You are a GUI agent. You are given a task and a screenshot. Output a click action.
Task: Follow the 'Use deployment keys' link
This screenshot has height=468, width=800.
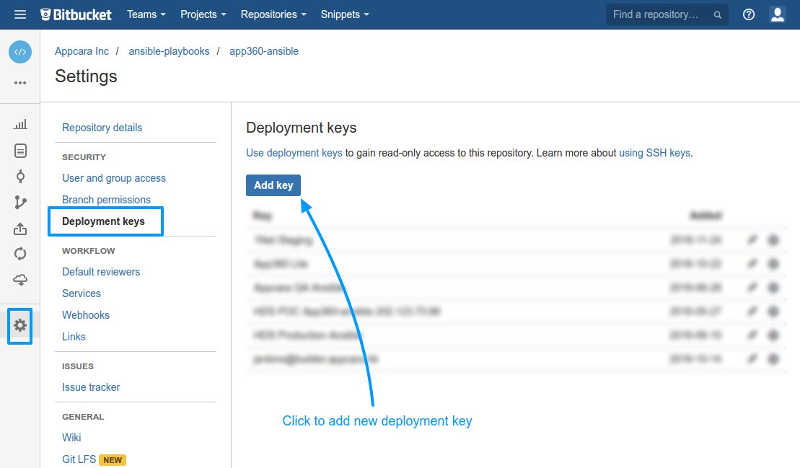click(294, 153)
